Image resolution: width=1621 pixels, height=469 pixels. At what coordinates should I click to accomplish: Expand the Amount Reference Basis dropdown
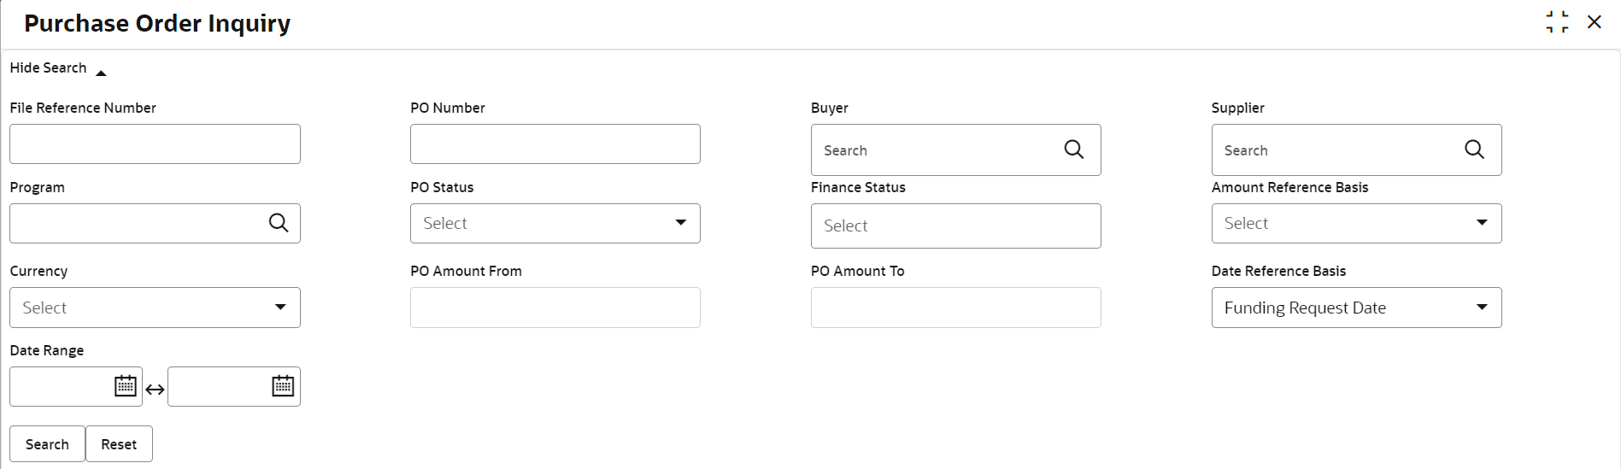point(1482,223)
